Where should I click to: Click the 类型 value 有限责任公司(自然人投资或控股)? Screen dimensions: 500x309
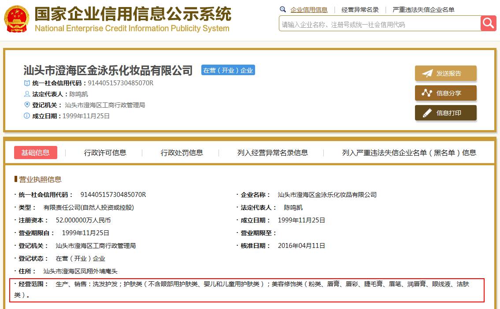point(89,207)
